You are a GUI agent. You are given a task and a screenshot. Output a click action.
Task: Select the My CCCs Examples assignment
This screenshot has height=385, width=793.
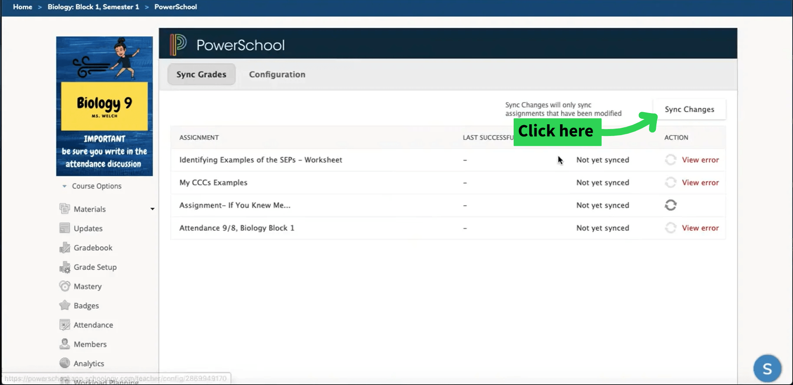coord(213,182)
